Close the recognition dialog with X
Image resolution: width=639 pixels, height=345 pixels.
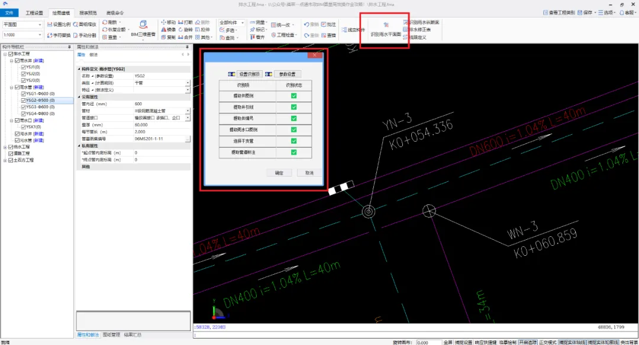pos(315,55)
